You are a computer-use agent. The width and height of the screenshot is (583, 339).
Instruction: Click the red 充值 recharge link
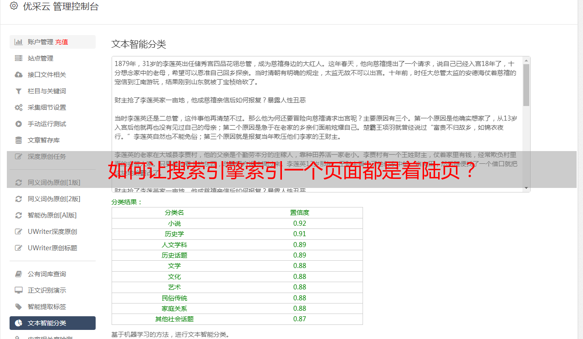click(x=61, y=42)
